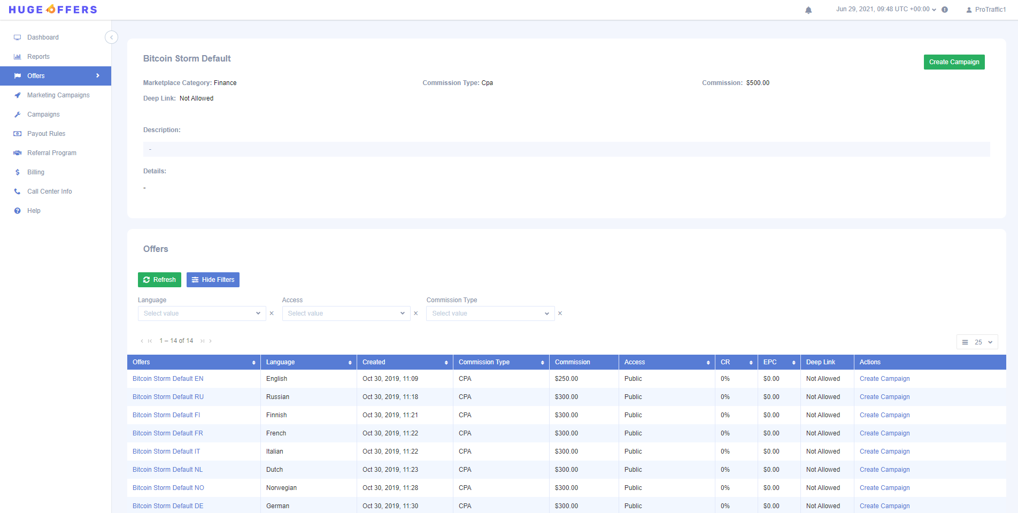Clear the Access filter with its X icon
The width and height of the screenshot is (1018, 513).
416,313
